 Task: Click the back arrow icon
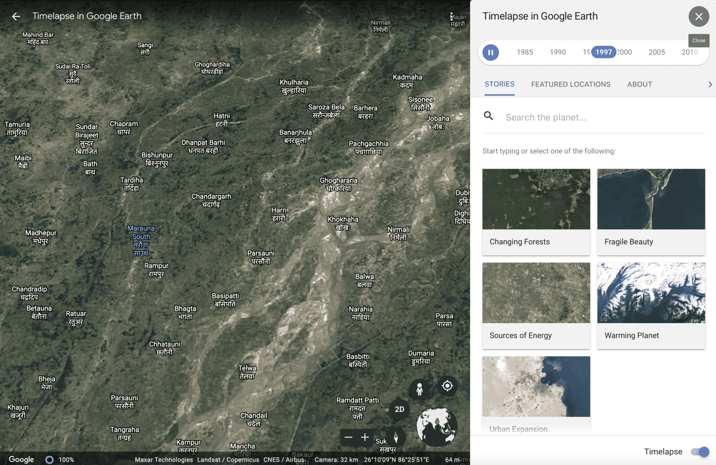click(16, 16)
